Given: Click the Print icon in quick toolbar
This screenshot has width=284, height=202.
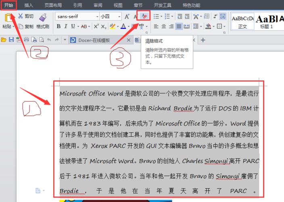Looking at the screenshot, I should pyautogui.click(x=27, y=40).
